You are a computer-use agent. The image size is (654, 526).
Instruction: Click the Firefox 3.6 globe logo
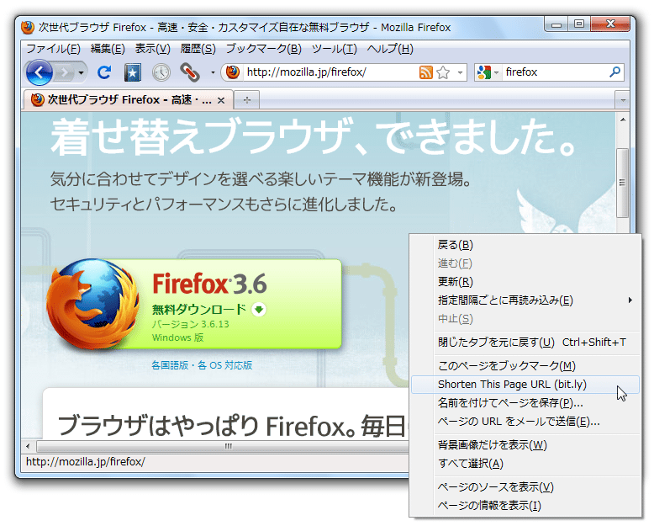[92, 304]
